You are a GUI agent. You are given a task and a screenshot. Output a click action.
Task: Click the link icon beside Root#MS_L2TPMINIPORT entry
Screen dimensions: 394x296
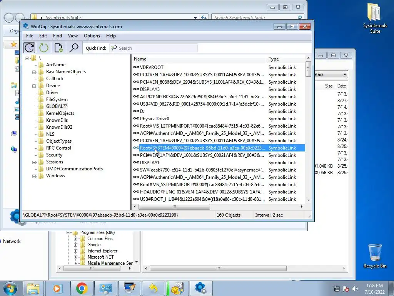tap(136, 126)
